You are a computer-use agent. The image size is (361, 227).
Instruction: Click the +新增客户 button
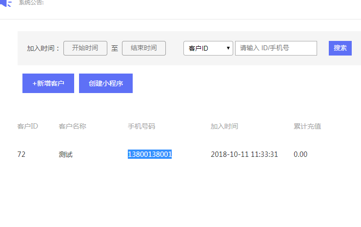coord(48,83)
